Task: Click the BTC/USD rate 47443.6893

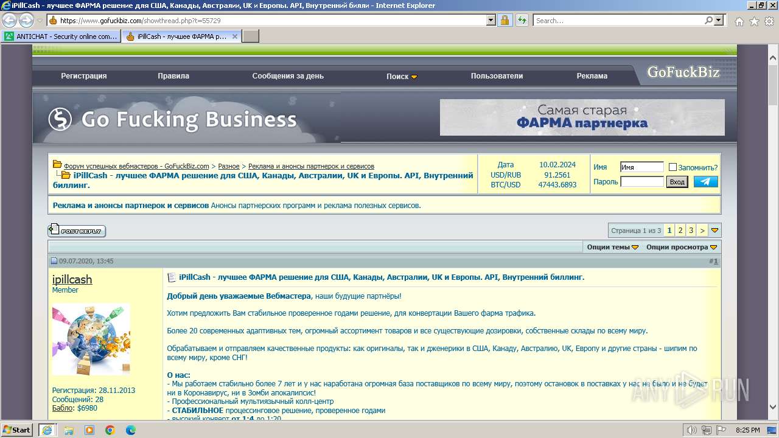Action: [x=557, y=185]
